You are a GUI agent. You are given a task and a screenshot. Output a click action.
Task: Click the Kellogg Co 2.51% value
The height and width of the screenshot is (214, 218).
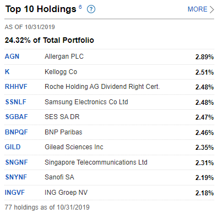tap(204, 72)
